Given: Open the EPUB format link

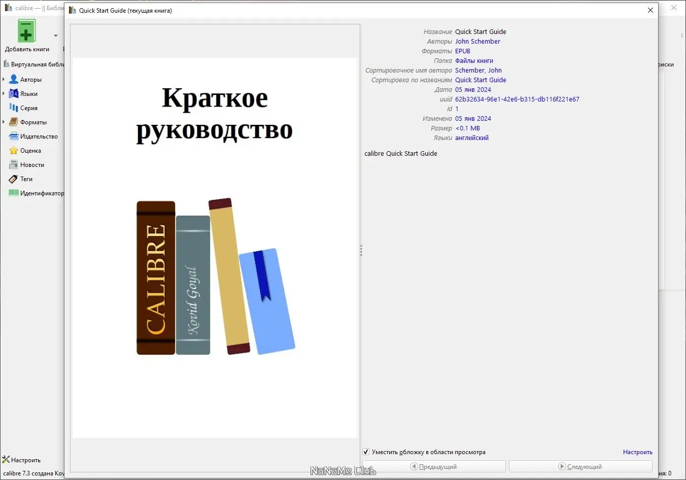Looking at the screenshot, I should click(x=463, y=51).
